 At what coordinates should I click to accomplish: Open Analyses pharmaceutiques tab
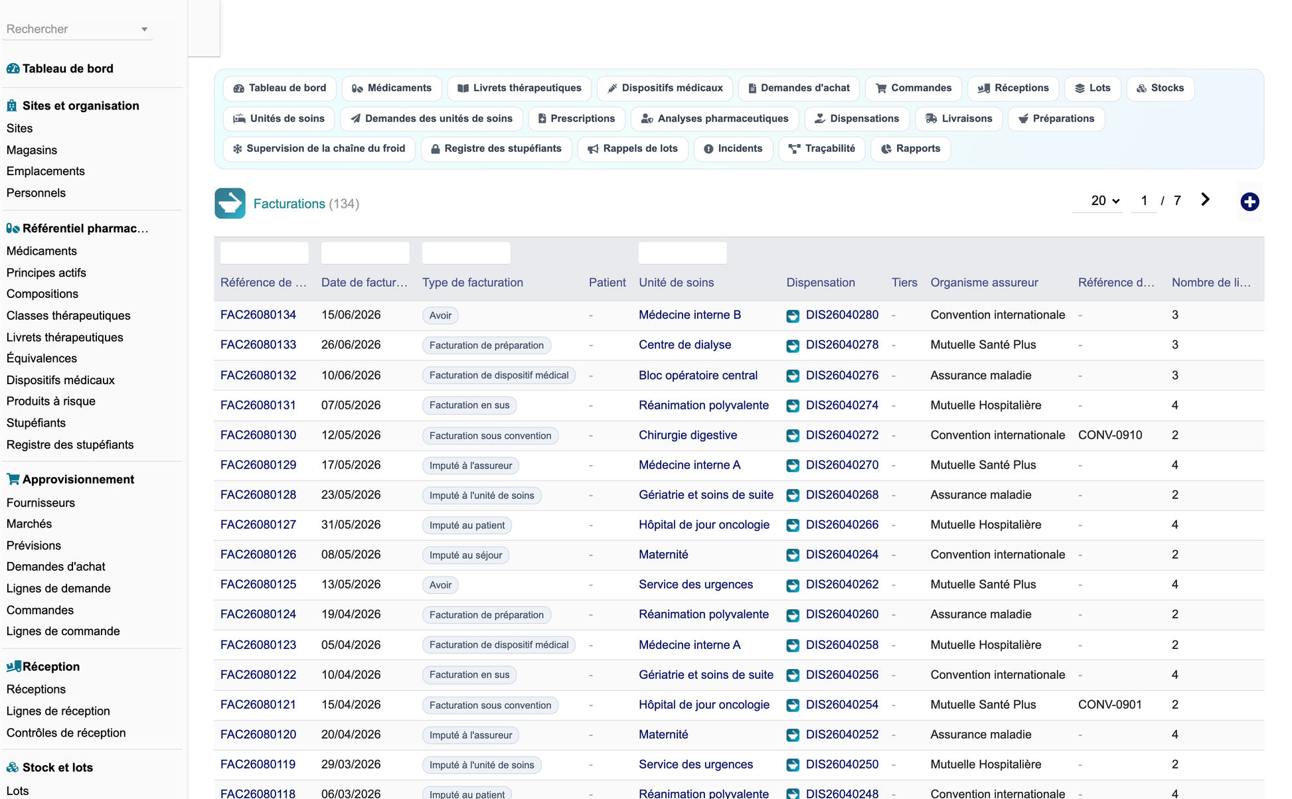tap(714, 119)
